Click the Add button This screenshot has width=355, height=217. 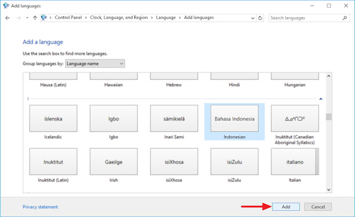point(286,207)
